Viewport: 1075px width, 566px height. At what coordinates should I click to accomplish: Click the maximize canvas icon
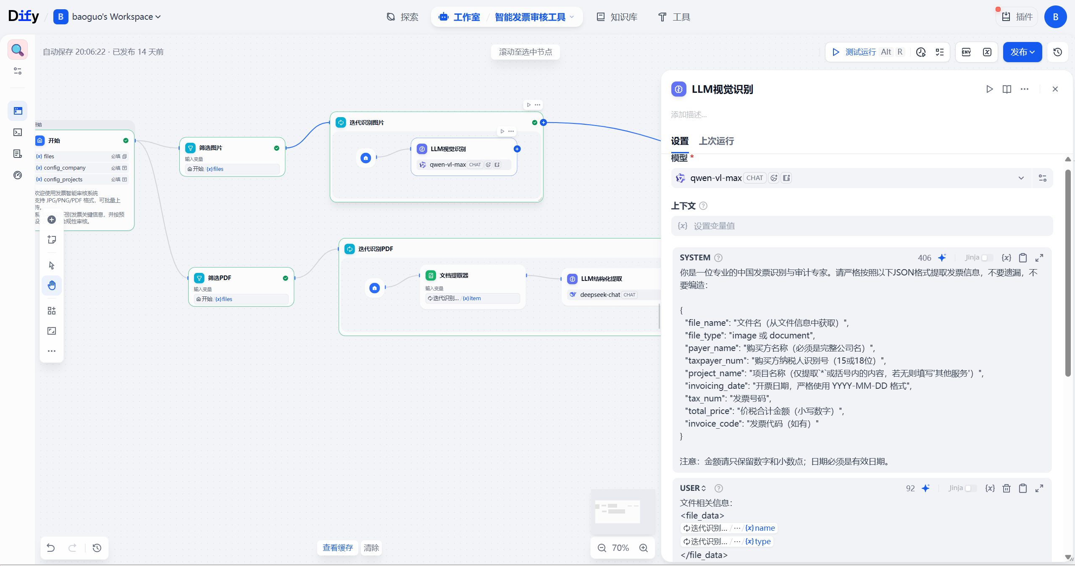(52, 331)
